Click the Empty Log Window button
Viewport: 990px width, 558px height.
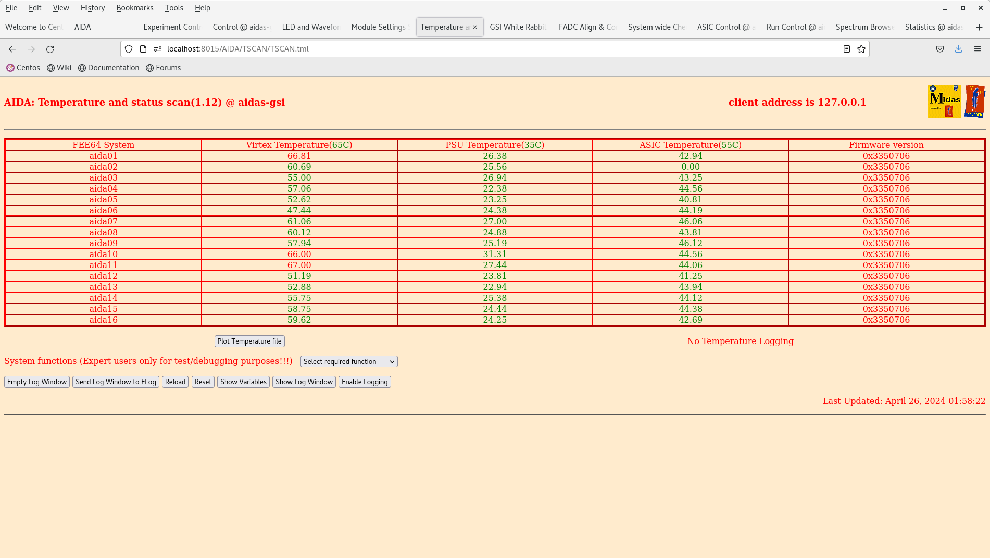click(37, 382)
